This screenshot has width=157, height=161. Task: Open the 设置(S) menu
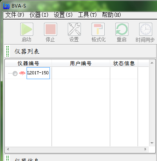63,15
